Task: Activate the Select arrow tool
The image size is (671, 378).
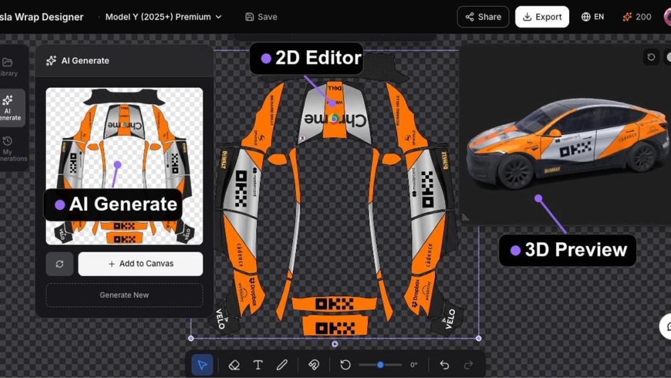Action: 202,365
